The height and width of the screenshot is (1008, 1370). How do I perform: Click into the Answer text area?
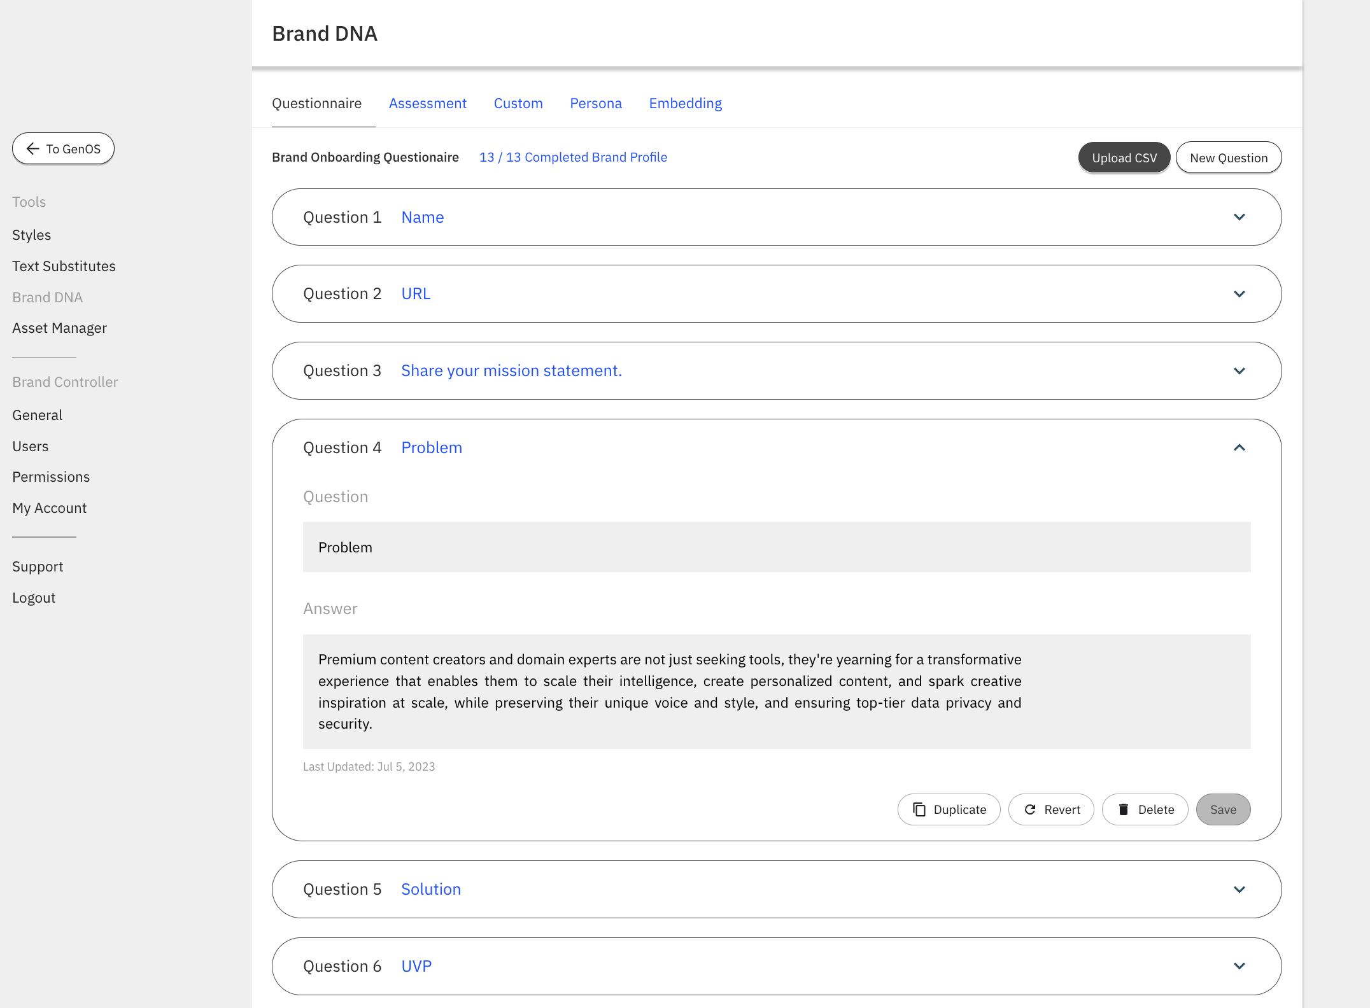tap(776, 691)
